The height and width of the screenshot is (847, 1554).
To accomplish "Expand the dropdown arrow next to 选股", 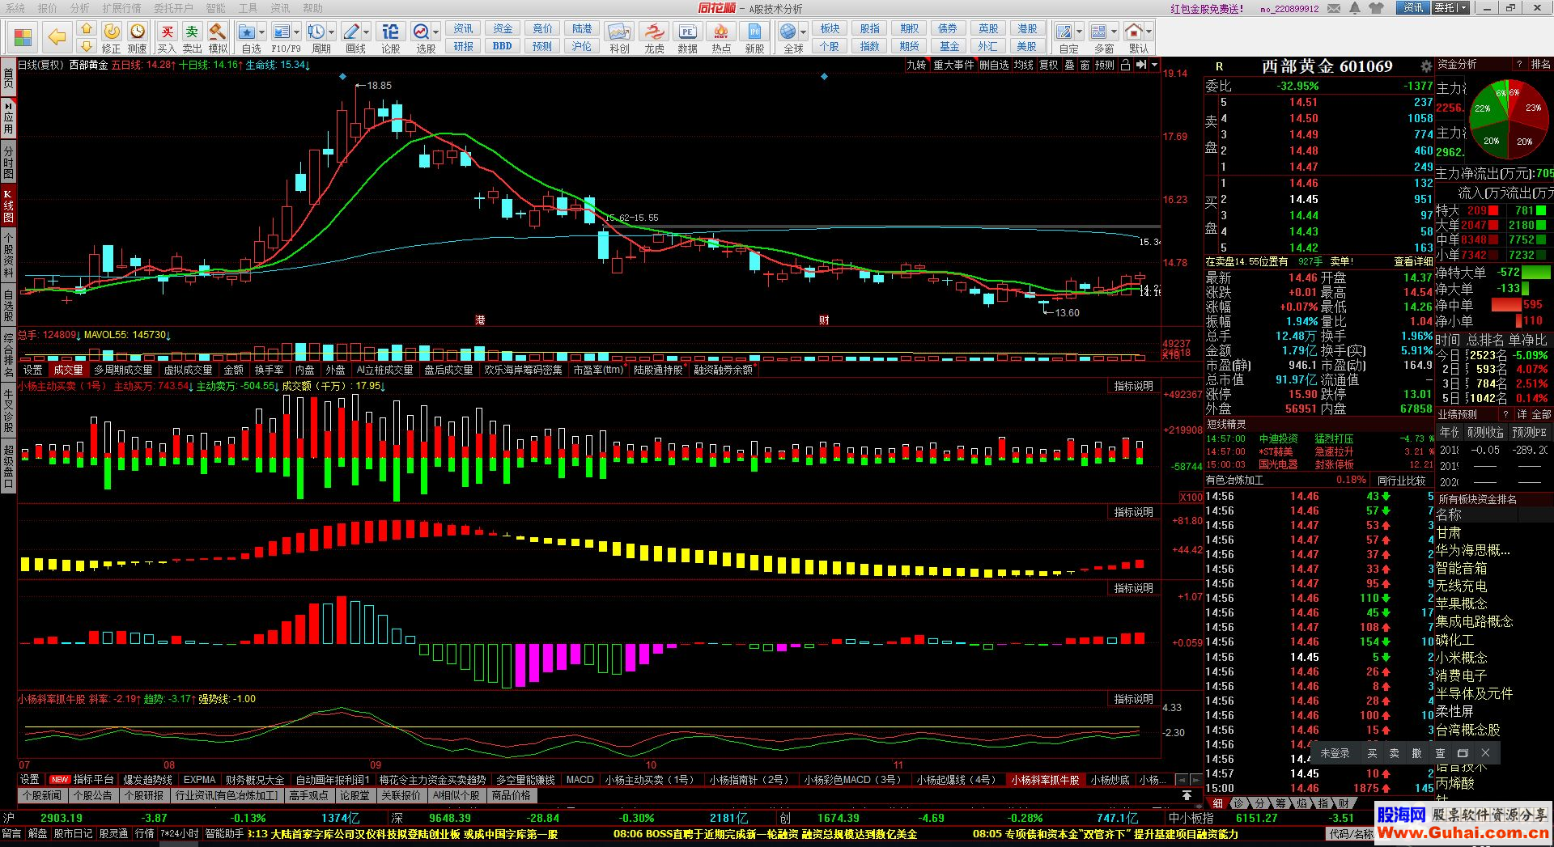I will [436, 32].
